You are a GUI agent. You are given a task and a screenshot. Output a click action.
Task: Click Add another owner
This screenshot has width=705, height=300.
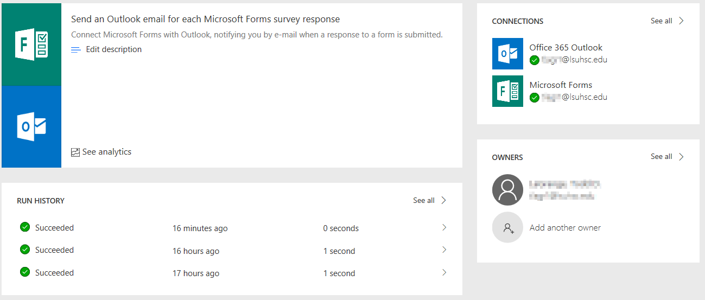(565, 228)
